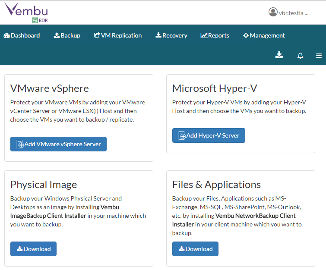Click the Reports chart icon
This screenshot has height=270, width=326.
click(x=204, y=35)
